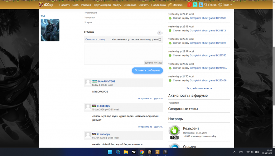The image size is (275, 156).
Task: Open Complaint about game ID 218689
Action: click(x=208, y=18)
